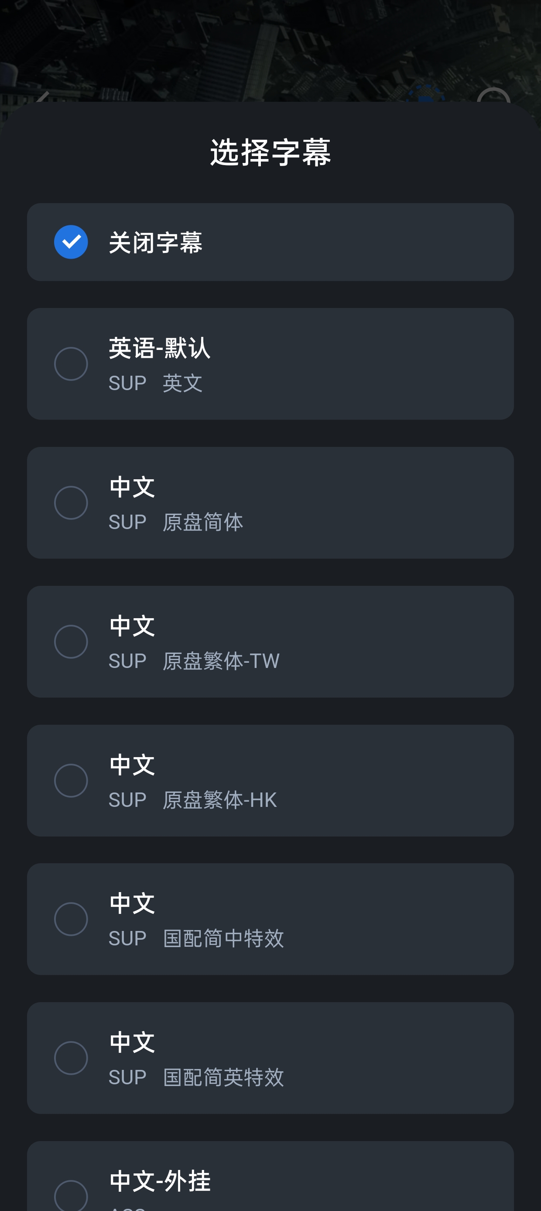541x1211 pixels.
Task: Pick the 中文 SUP 国配简英特效 entry
Action: point(270,1058)
